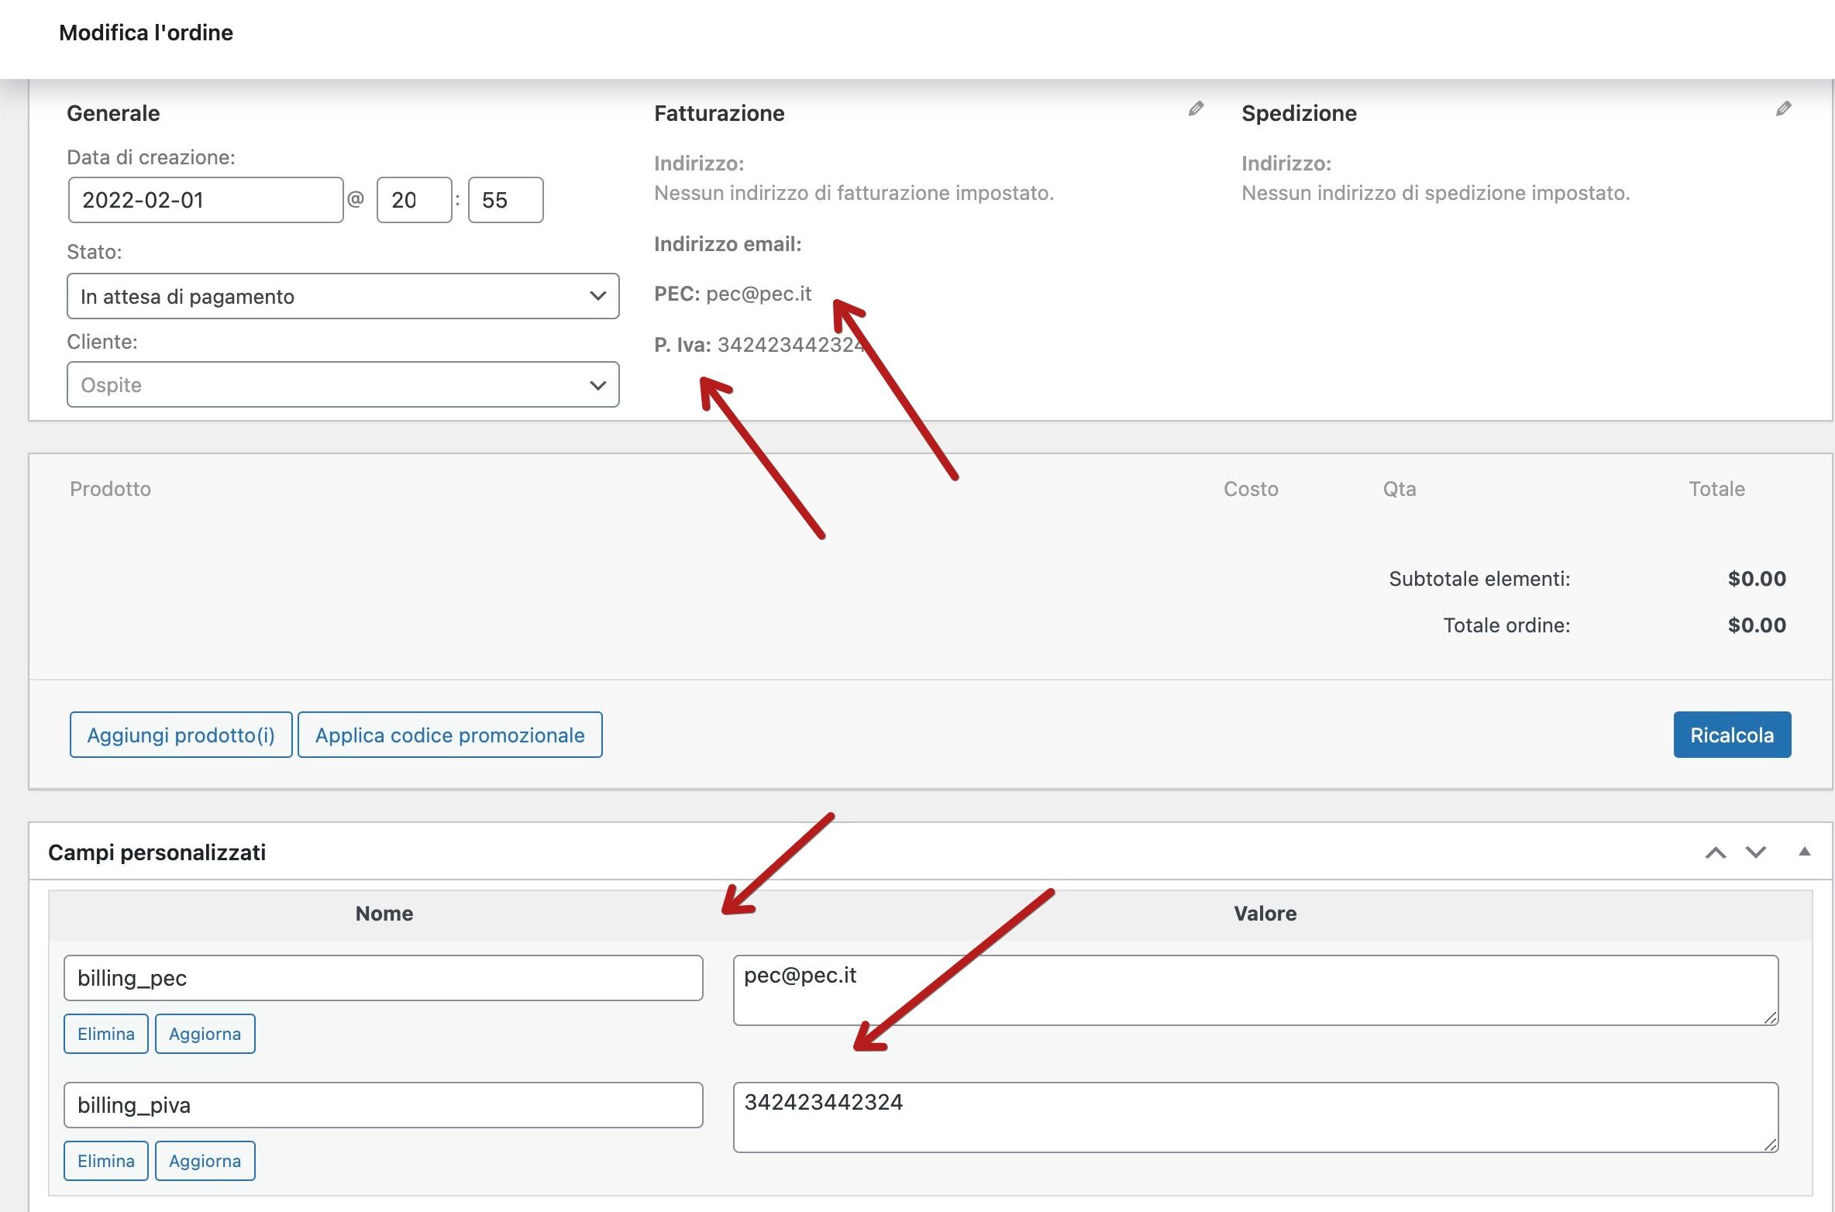Click Applica codice promozionale button
This screenshot has height=1212, width=1835.
(x=449, y=735)
